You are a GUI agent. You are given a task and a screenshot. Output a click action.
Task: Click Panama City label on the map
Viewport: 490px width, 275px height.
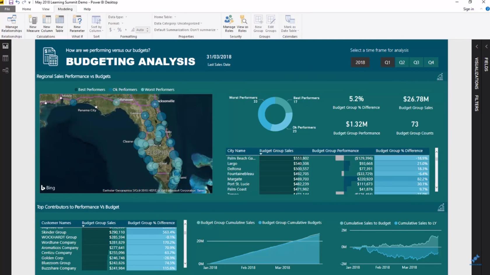[87, 110]
